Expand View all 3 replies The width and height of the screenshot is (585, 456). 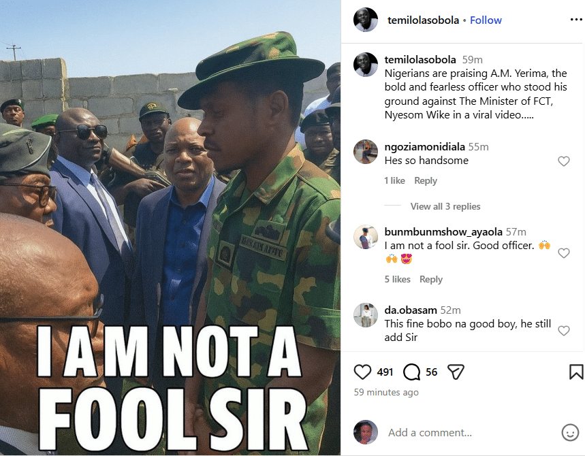click(x=446, y=206)
